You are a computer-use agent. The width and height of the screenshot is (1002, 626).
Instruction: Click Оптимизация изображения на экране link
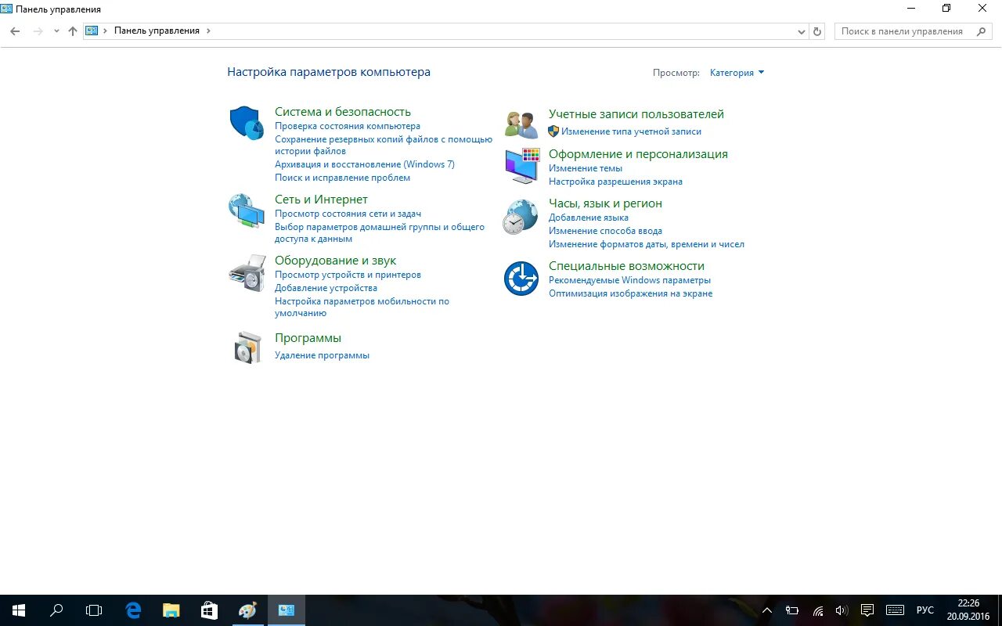[x=630, y=293]
